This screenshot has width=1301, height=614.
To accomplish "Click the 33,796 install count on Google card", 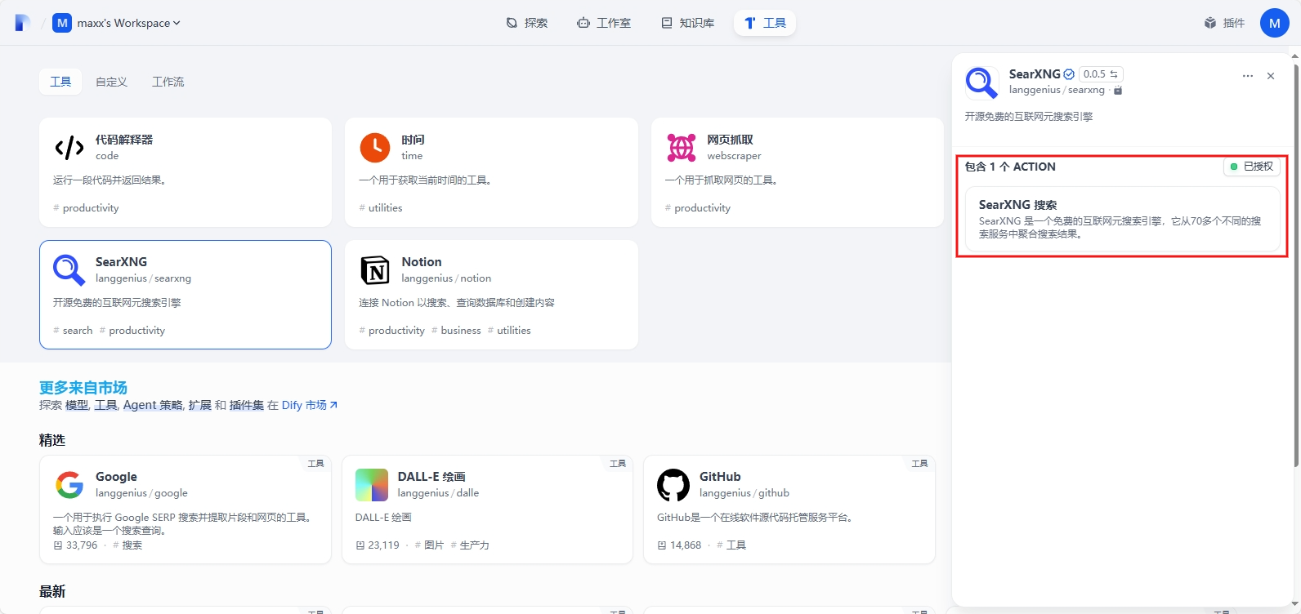I will (x=75, y=545).
